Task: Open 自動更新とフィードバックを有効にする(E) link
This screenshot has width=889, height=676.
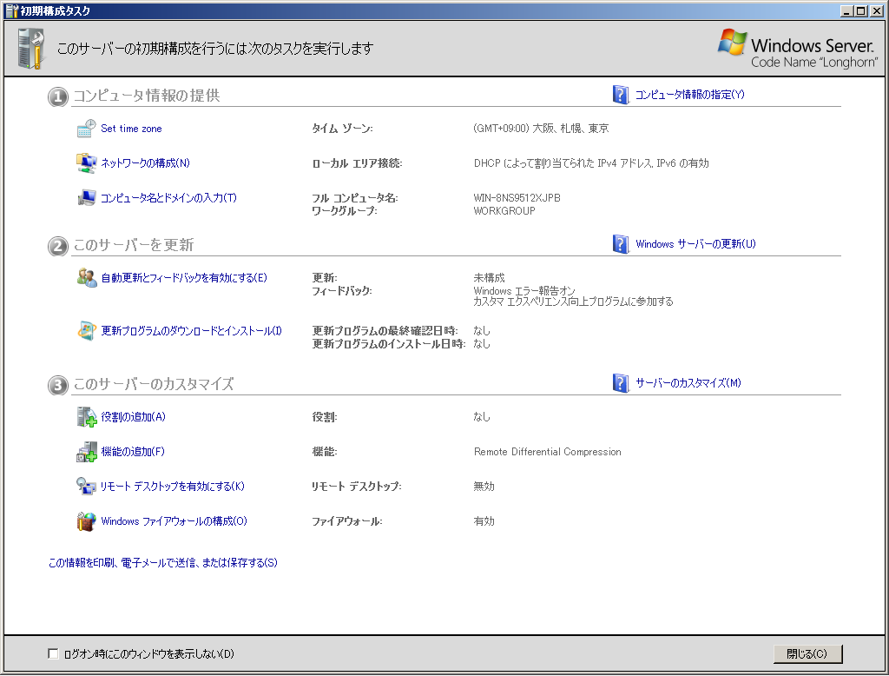Action: click(184, 278)
